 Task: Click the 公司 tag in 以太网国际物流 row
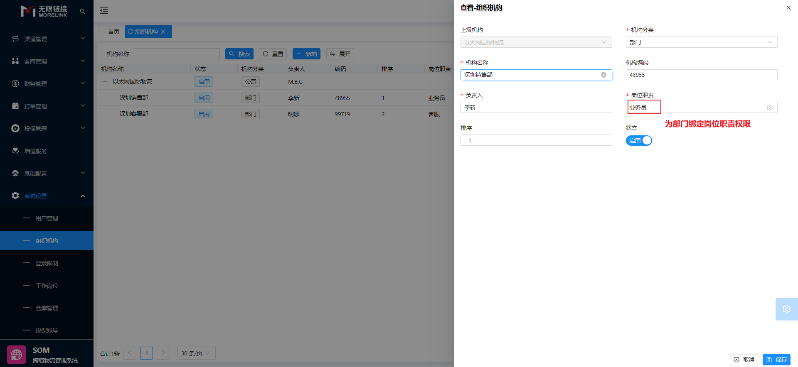tap(251, 82)
